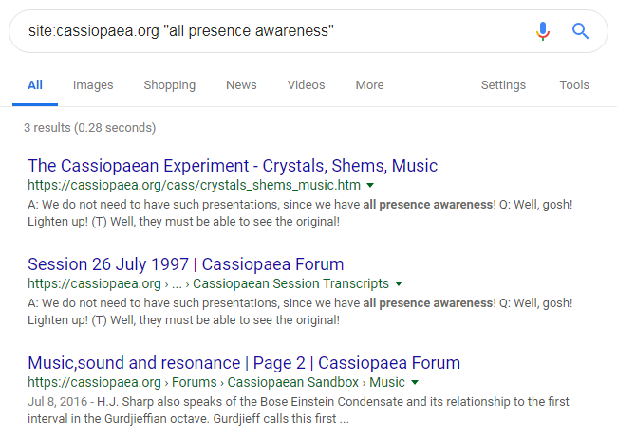Viewport: 617px width, 436px height.
Task: Switch to the Images tab
Action: click(x=93, y=85)
